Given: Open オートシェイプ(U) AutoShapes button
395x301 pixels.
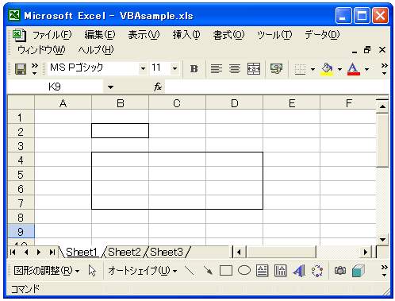Looking at the screenshot, I should pos(142,271).
